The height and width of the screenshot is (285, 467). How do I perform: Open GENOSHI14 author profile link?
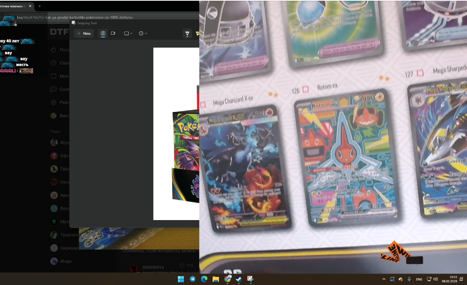tap(153, 267)
